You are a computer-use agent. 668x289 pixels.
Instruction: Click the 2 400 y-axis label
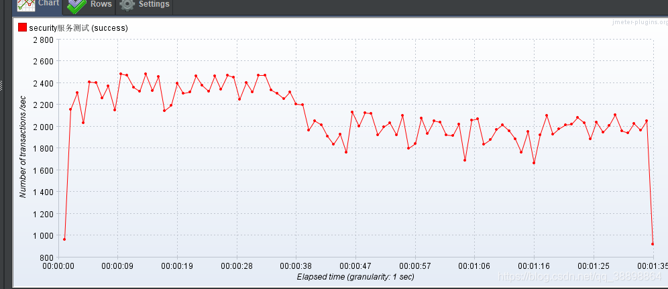(42, 83)
